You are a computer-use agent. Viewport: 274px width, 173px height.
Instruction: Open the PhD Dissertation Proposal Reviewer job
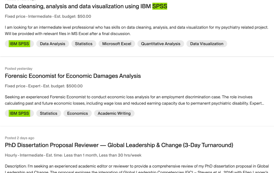click(x=119, y=145)
